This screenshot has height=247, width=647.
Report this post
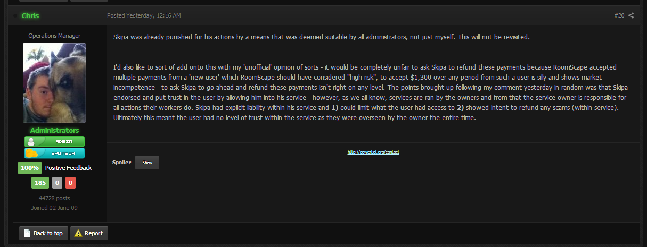click(89, 233)
